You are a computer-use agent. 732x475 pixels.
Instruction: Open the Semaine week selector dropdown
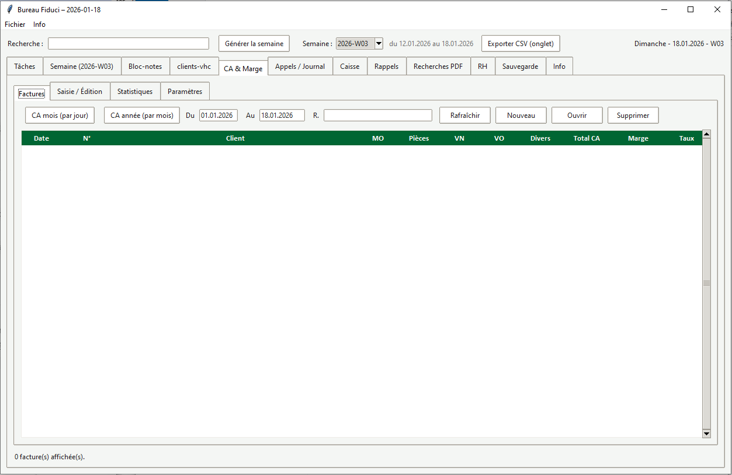(379, 43)
